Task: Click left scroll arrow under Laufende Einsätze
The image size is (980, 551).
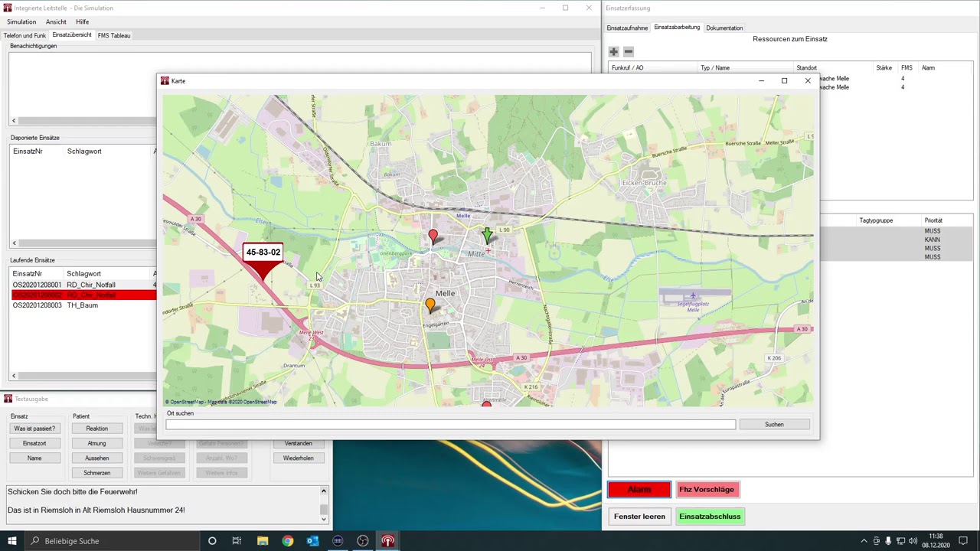Action: point(13,376)
